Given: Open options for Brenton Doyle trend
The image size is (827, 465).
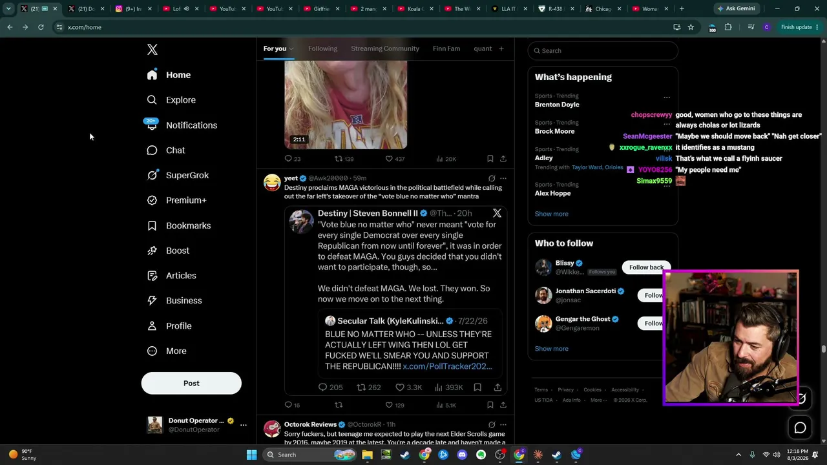Looking at the screenshot, I should (x=667, y=98).
